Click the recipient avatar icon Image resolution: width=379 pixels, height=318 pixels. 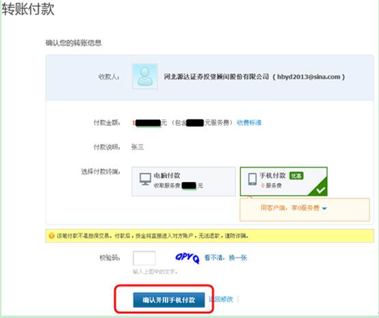(x=145, y=77)
